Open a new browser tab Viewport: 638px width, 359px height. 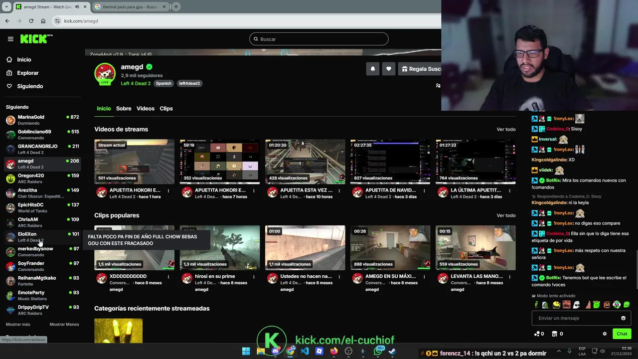[x=176, y=6]
